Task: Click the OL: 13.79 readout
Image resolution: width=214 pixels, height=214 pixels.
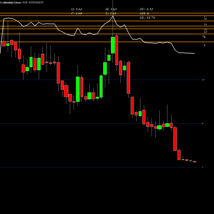Action: coord(147,18)
